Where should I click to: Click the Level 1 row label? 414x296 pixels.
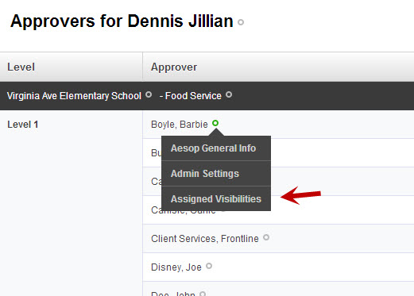(23, 125)
